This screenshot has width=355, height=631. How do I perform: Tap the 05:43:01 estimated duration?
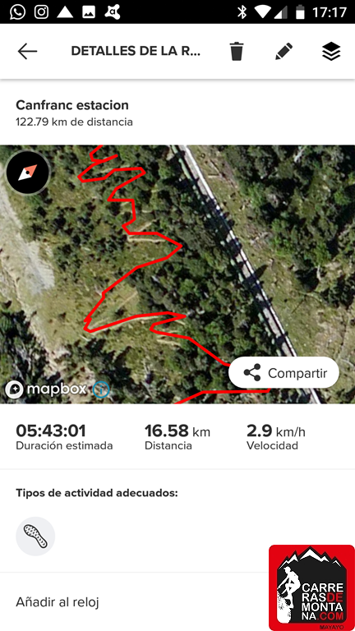[51, 431]
